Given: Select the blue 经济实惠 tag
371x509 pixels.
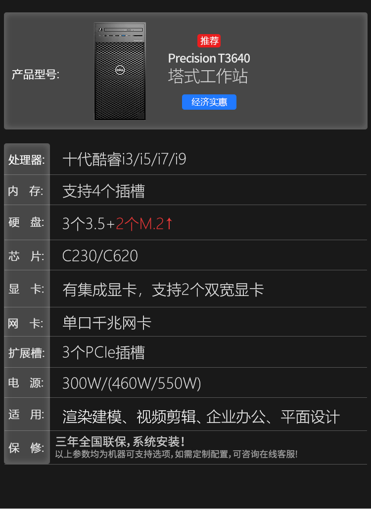Looking at the screenshot, I should point(209,102).
